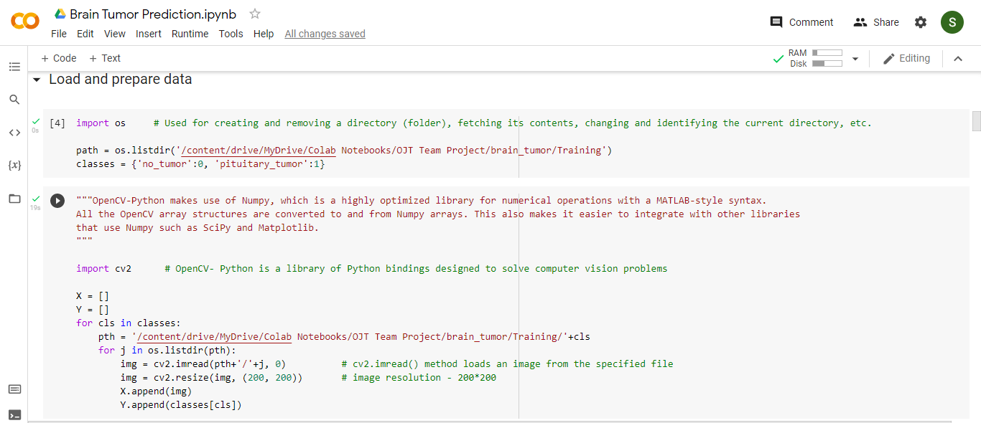Open the terminal icon

pyautogui.click(x=14, y=414)
